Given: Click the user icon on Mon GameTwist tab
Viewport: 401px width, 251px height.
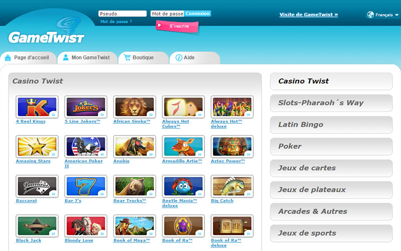Looking at the screenshot, I should pyautogui.click(x=66, y=57).
